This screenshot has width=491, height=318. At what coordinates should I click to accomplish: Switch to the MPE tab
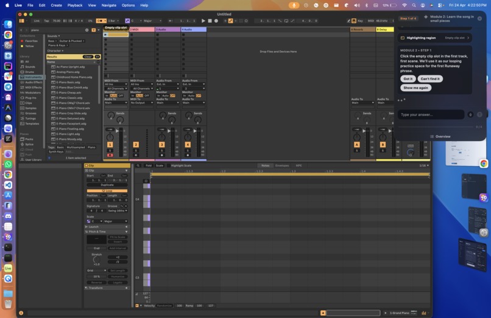click(298, 165)
